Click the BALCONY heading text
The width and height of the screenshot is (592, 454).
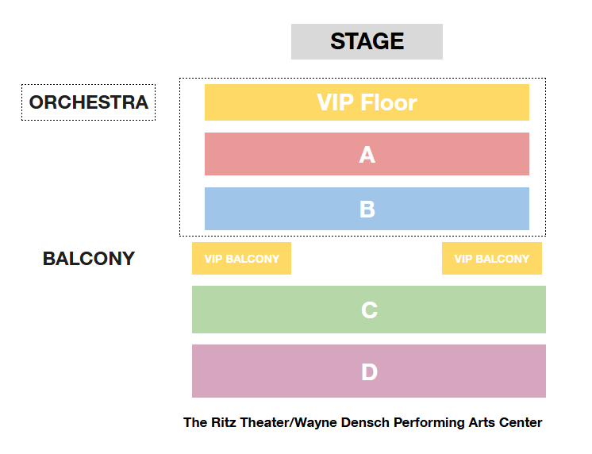(x=89, y=259)
